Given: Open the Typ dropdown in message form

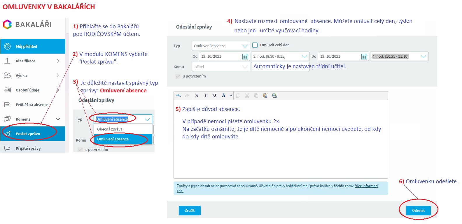Looking at the screenshot, I should (x=220, y=46).
